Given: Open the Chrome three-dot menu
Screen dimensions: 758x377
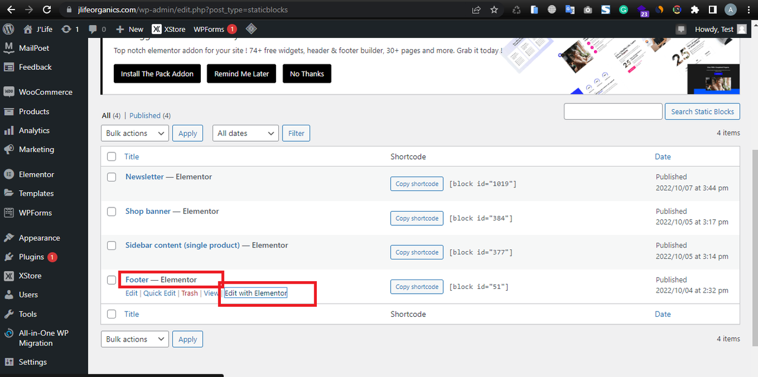Looking at the screenshot, I should pyautogui.click(x=748, y=10).
